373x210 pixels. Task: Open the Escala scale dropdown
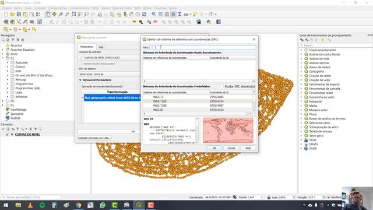[x=262, y=197]
